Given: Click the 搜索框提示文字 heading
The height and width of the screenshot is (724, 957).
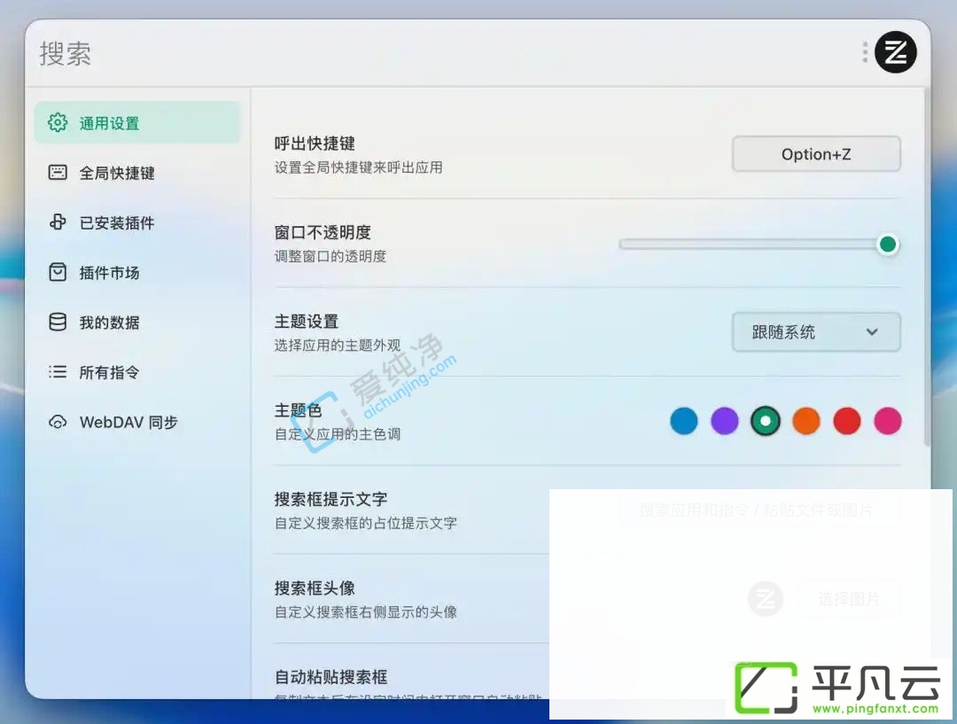Looking at the screenshot, I should tap(331, 499).
